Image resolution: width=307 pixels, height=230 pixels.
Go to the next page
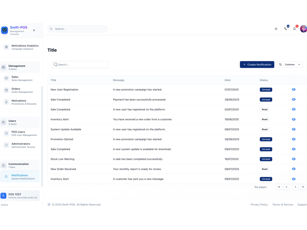click(295, 187)
